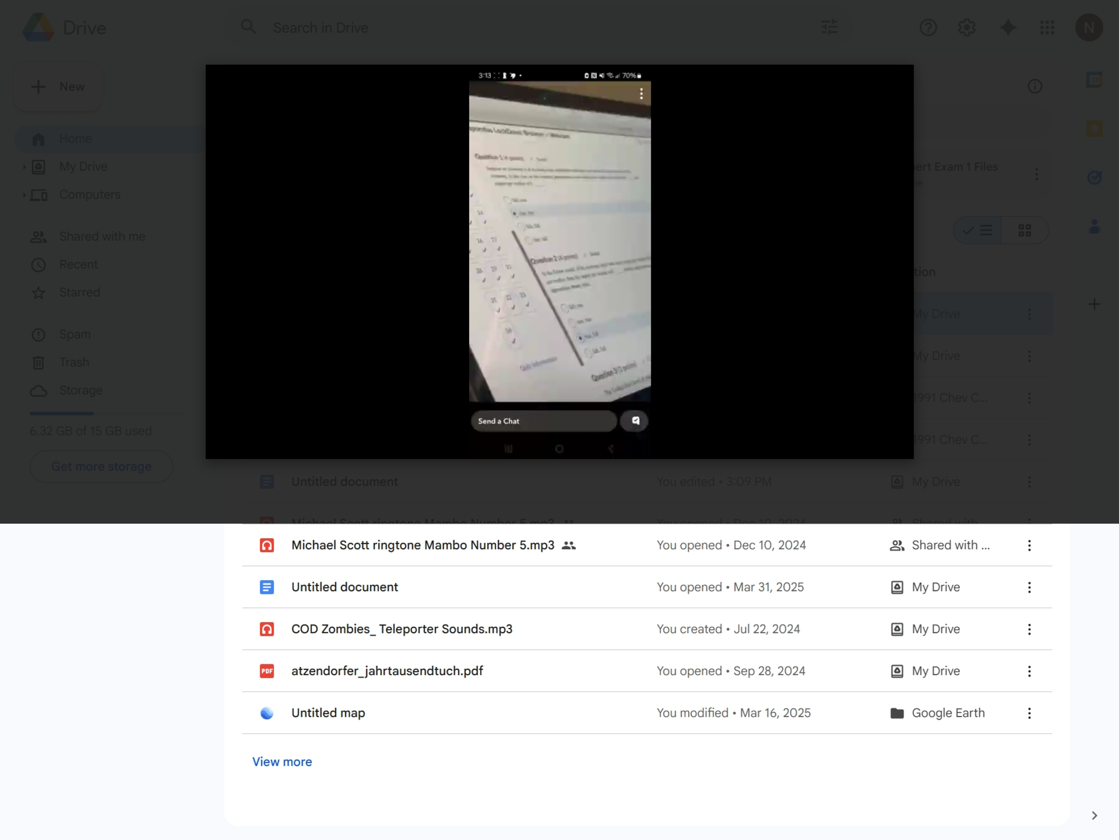This screenshot has height=840, width=1119.
Task: Click the search magnifier icon
Action: [x=248, y=27]
